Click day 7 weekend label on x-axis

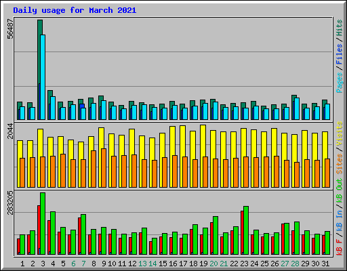(83, 264)
